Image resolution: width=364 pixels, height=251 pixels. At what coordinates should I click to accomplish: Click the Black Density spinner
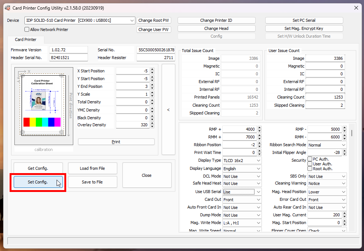pos(152,118)
